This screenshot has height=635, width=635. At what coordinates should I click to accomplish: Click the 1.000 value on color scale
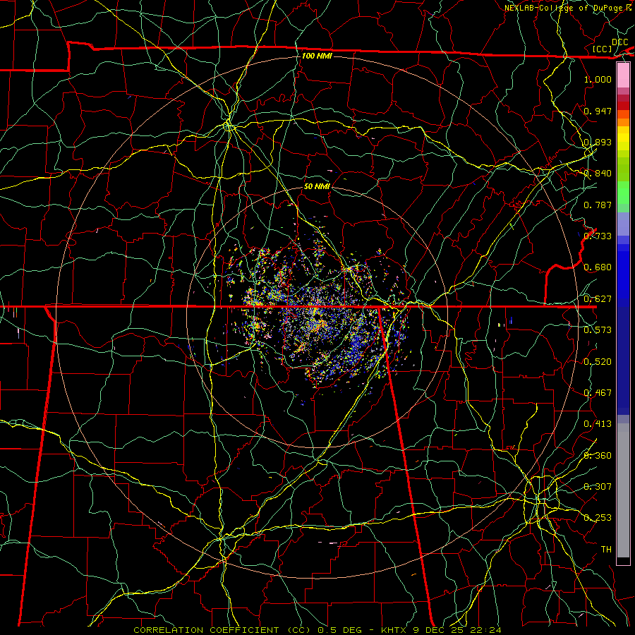598,79
